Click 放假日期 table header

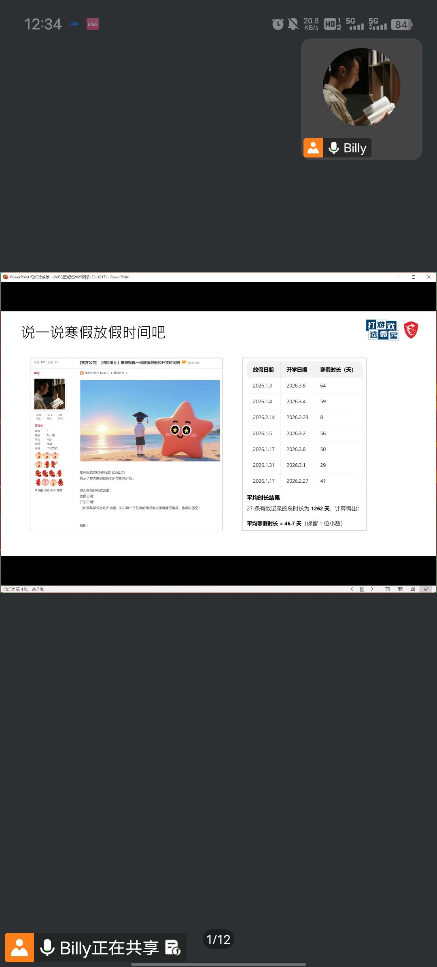pos(263,370)
